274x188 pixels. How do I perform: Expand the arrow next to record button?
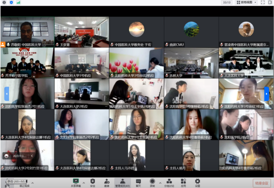click(160, 183)
